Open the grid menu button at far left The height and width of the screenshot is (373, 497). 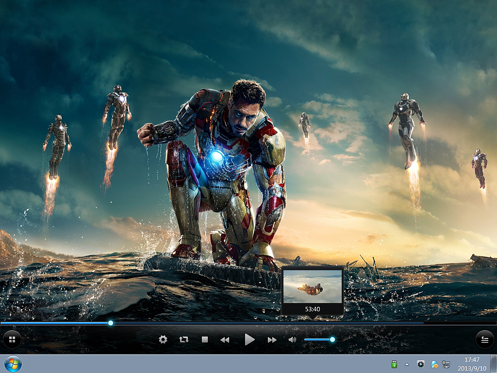point(12,339)
